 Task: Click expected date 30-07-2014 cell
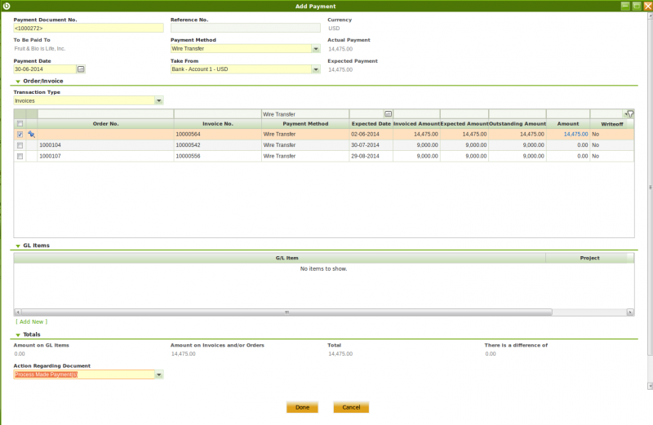(x=371, y=145)
